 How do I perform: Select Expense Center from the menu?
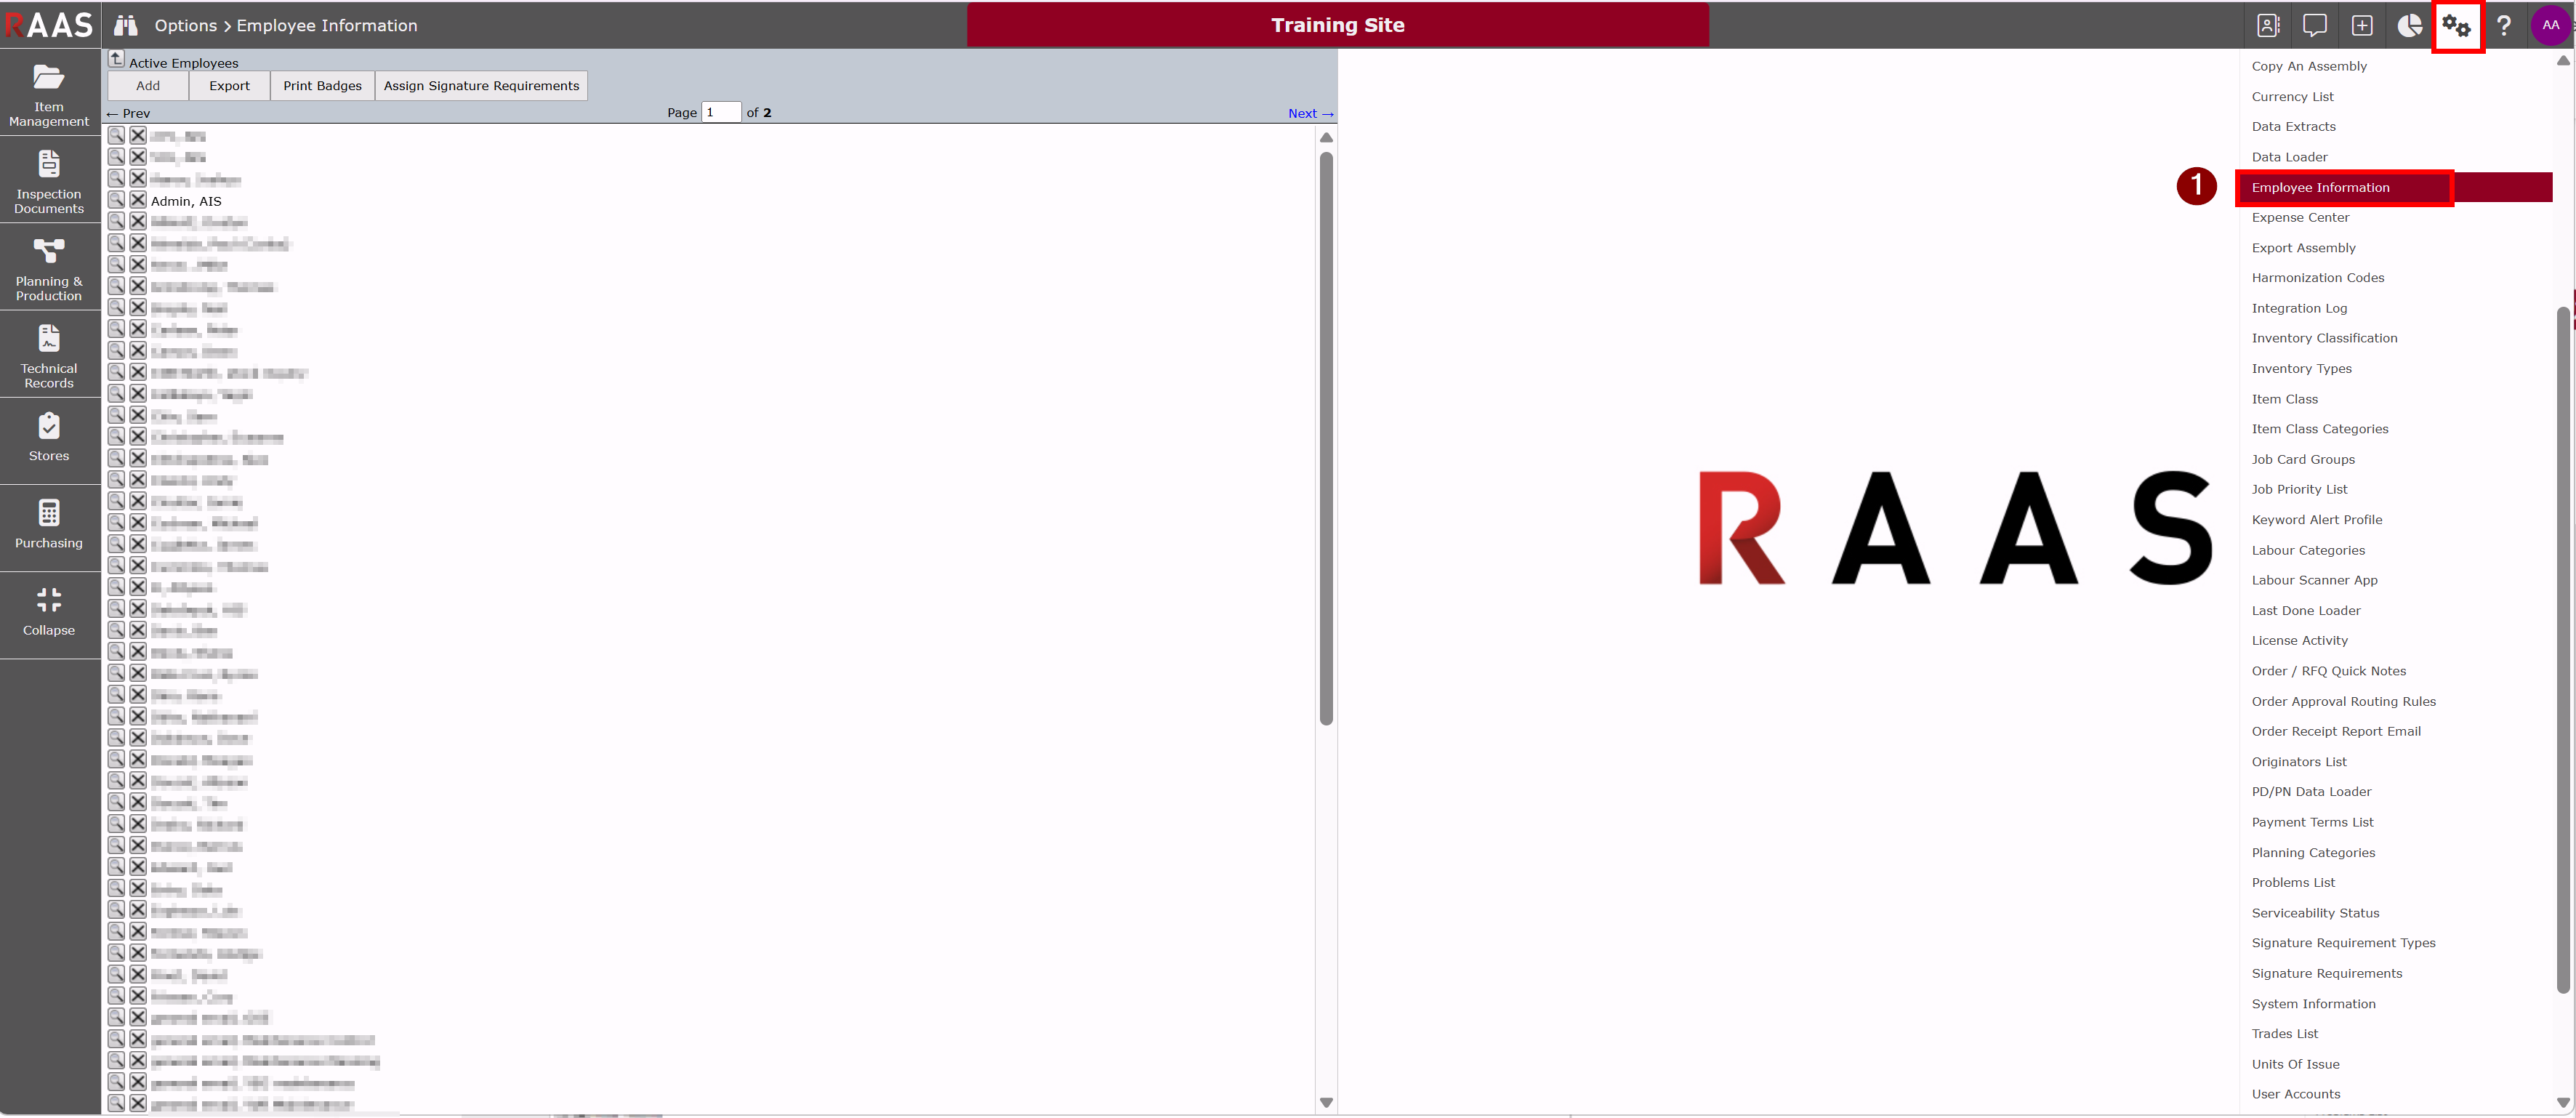click(x=2300, y=217)
